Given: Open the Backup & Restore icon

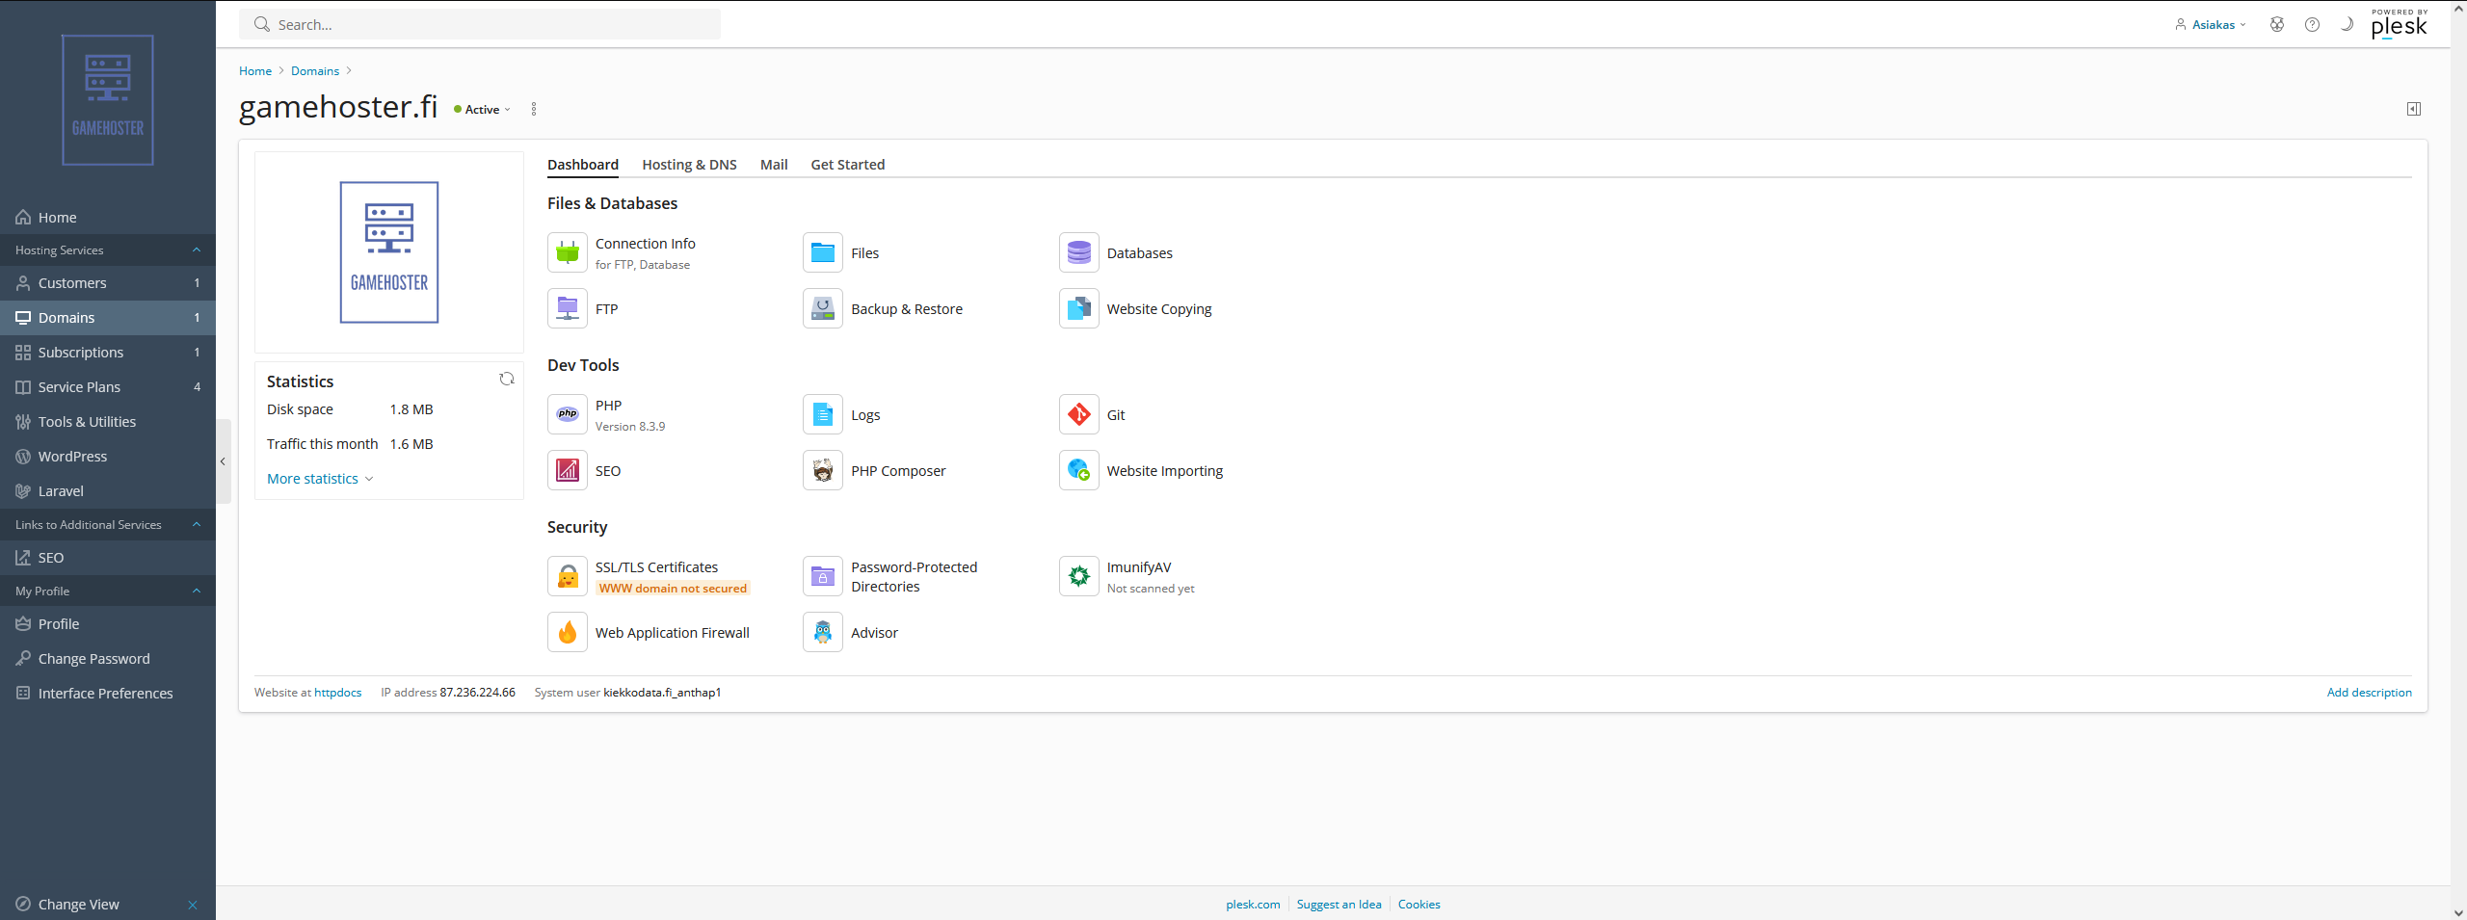Looking at the screenshot, I should coord(823,308).
